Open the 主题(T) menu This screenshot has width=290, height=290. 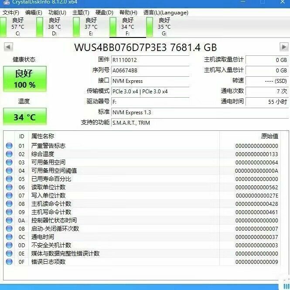tap(81, 13)
